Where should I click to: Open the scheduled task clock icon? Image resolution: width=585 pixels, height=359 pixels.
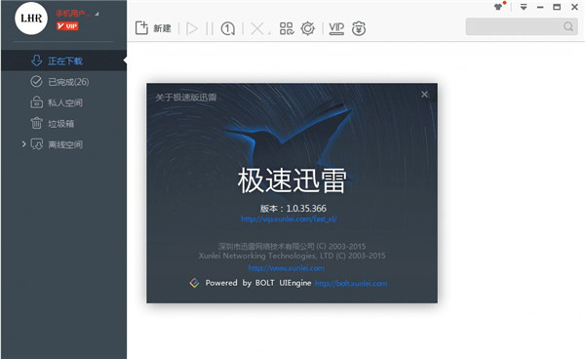pyautogui.click(x=227, y=28)
